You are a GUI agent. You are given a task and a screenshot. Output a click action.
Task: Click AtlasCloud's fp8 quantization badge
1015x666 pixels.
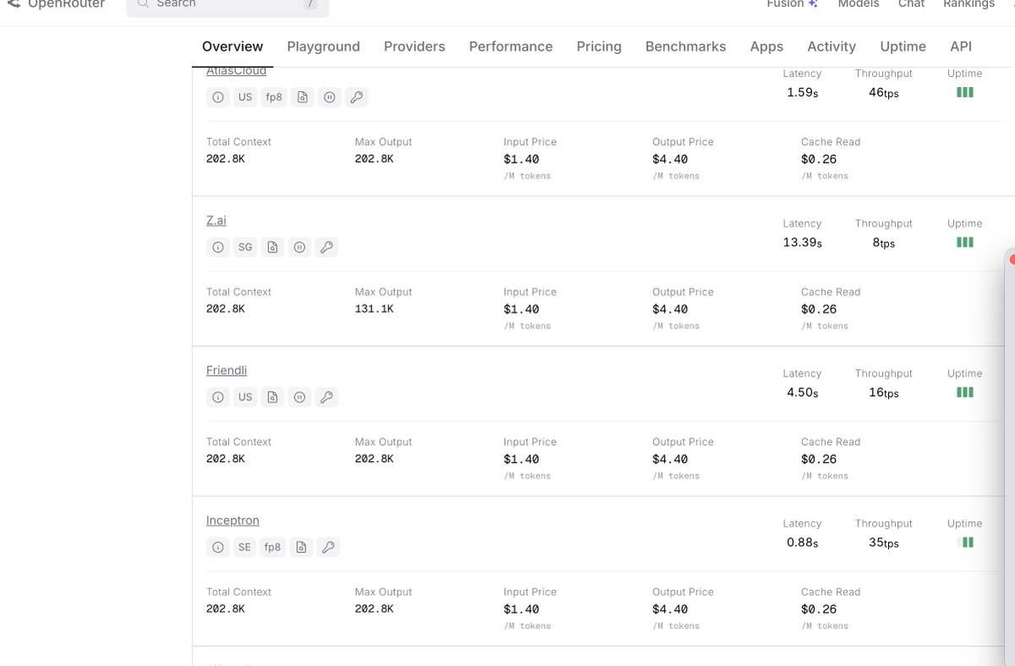click(x=273, y=97)
